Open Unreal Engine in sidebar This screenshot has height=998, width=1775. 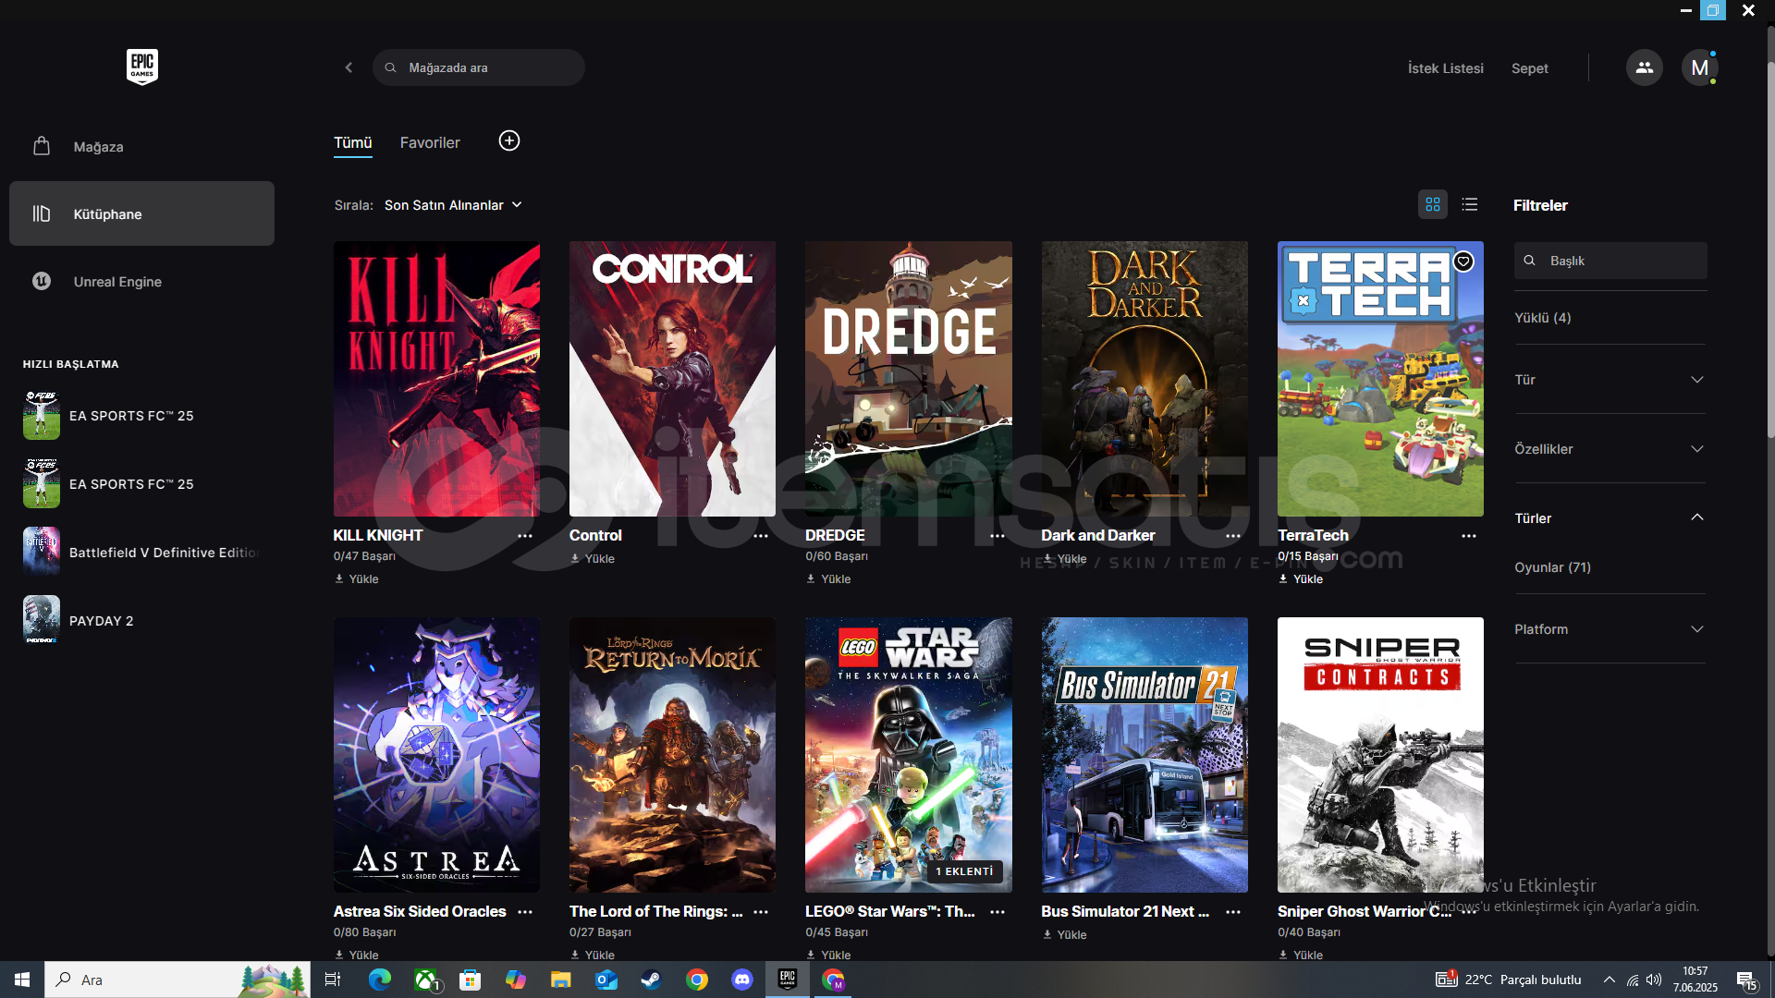tap(141, 282)
